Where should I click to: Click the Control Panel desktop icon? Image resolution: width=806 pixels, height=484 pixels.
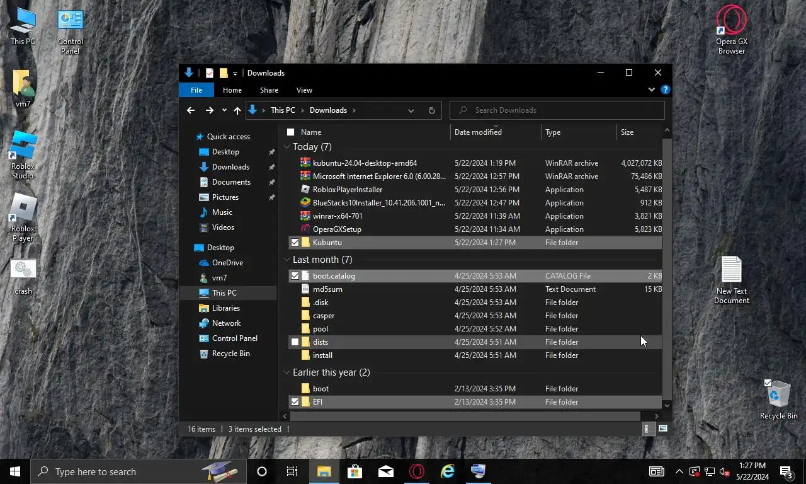point(71,32)
